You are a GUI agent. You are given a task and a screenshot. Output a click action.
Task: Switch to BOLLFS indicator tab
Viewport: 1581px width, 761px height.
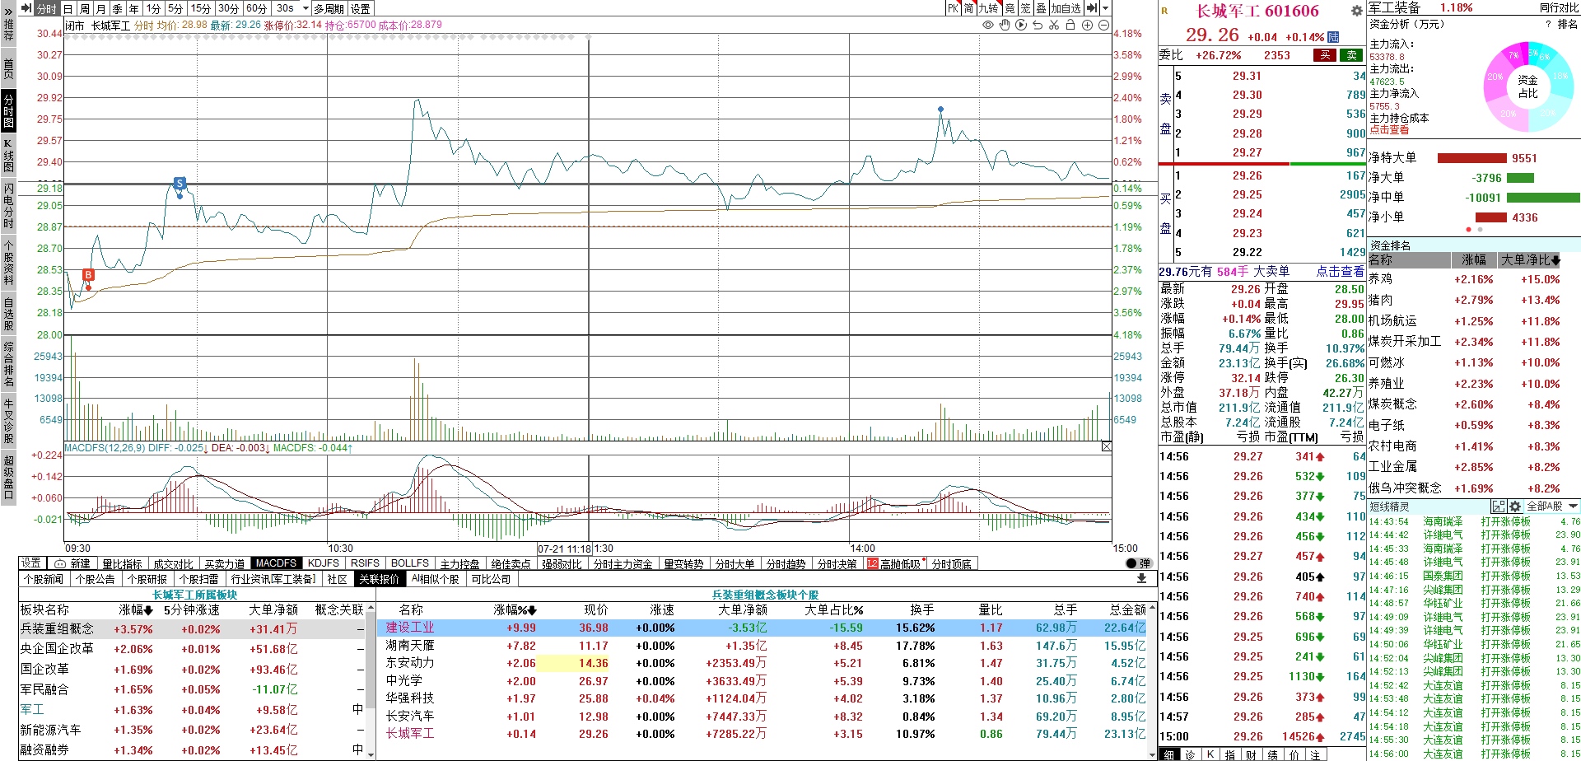[x=410, y=563]
